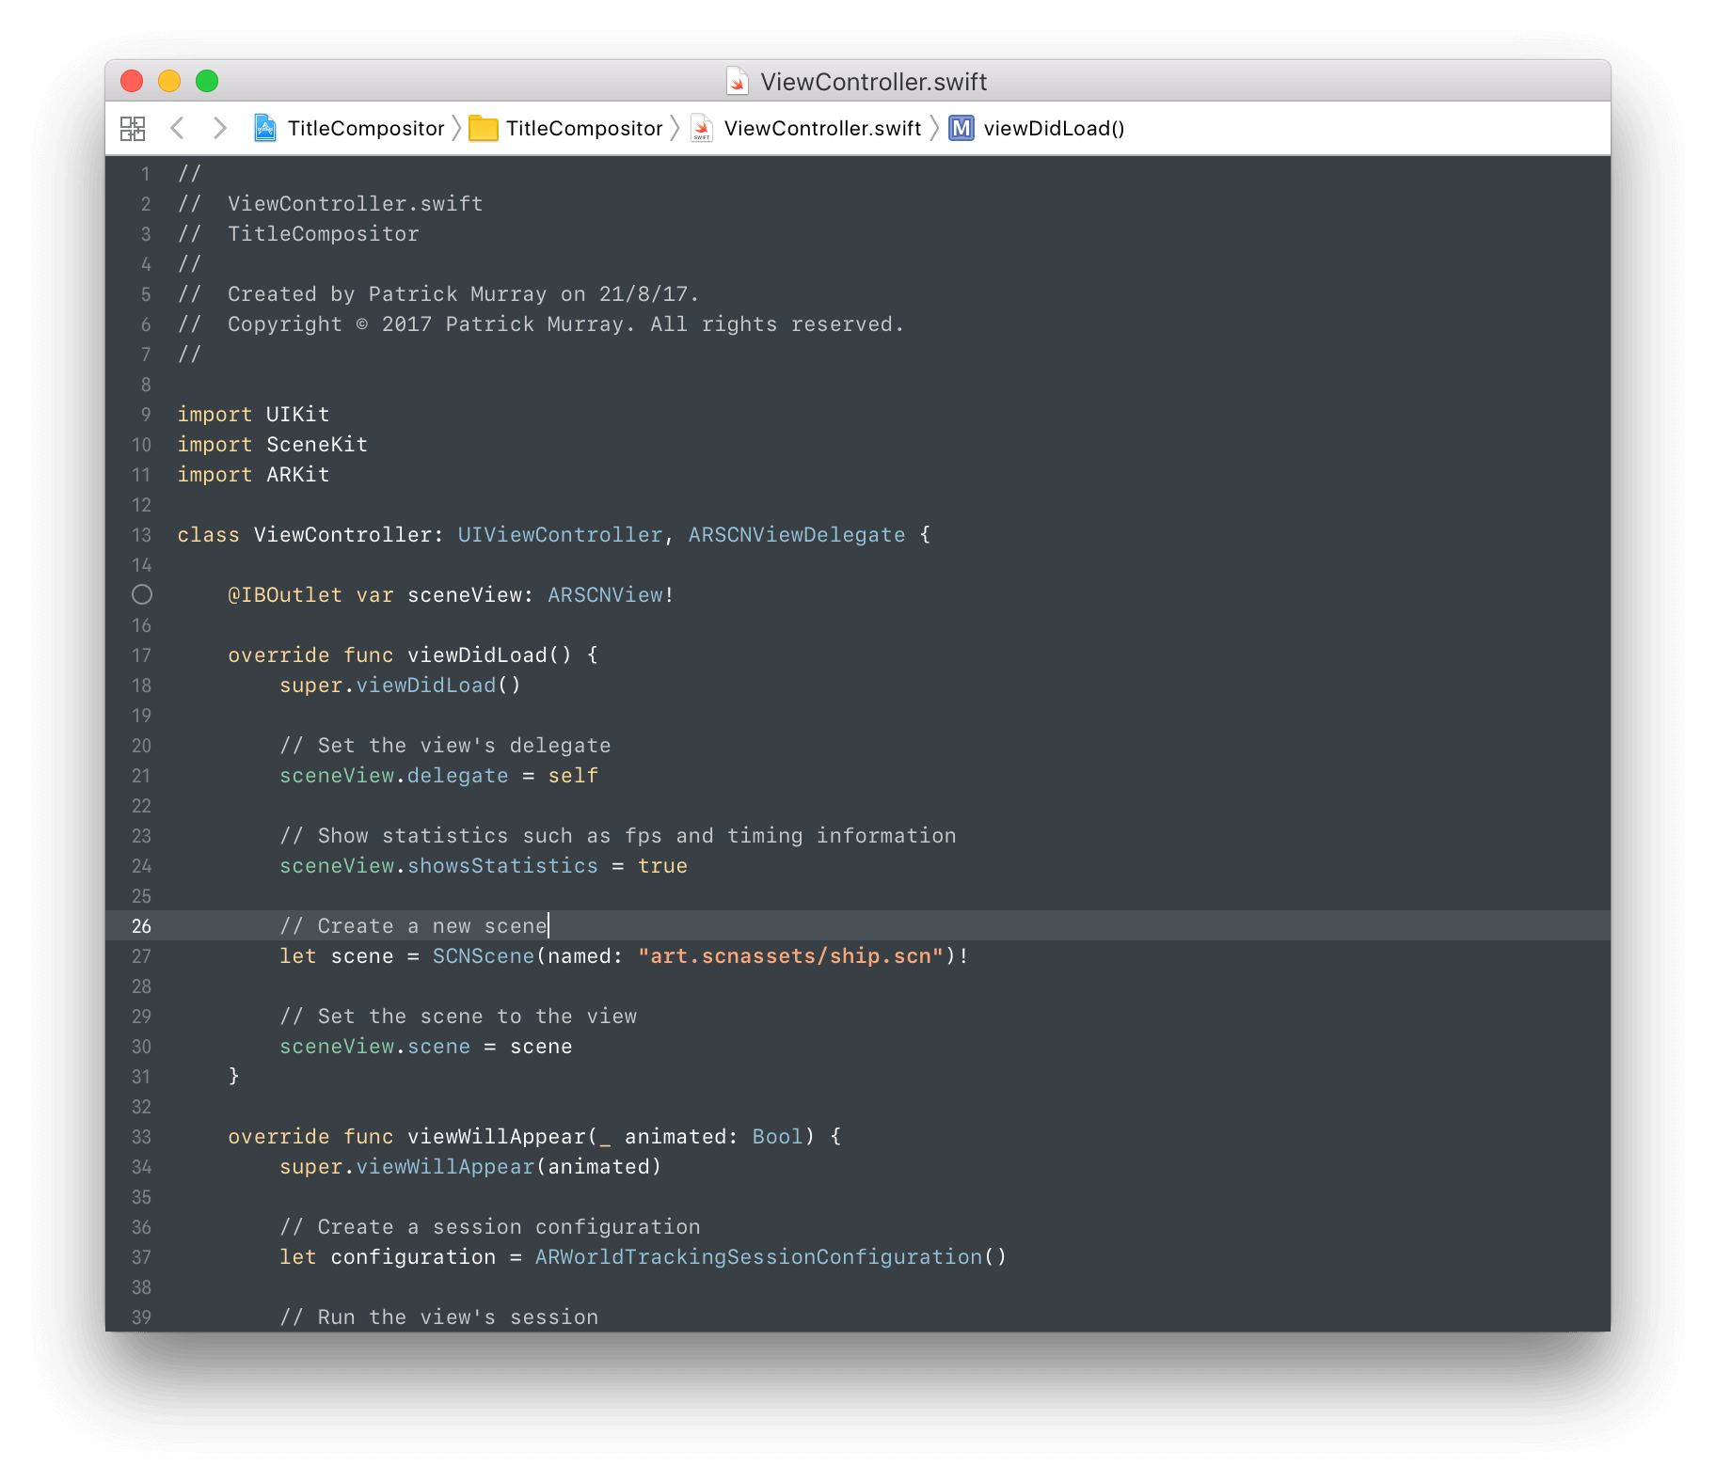
Task: Zoom the window with green button
Action: pos(207,81)
